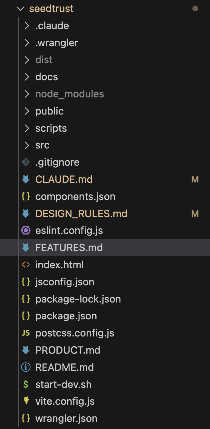Collapse the seedtrust project folder
Viewport: 210px width, 429px height.
click(20, 8)
